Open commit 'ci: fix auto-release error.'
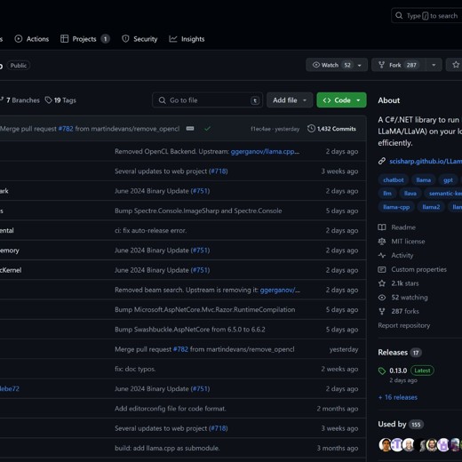The image size is (462, 462). point(150,230)
